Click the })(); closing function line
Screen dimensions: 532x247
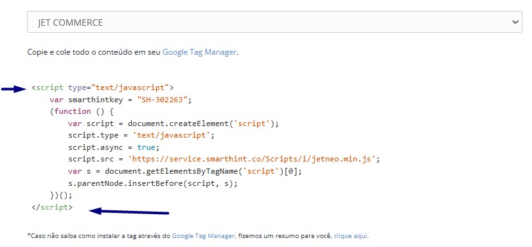coord(61,196)
